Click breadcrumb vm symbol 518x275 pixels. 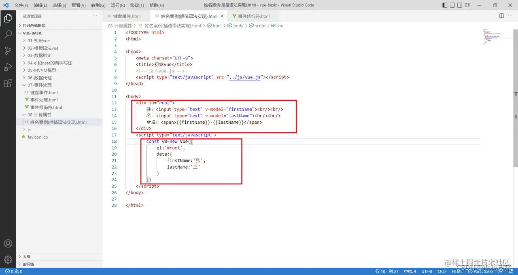[277, 25]
